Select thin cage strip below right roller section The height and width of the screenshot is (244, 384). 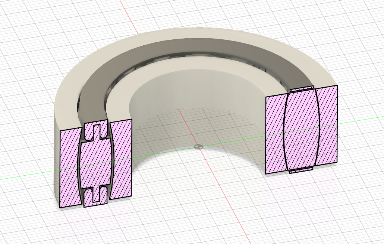(302, 170)
